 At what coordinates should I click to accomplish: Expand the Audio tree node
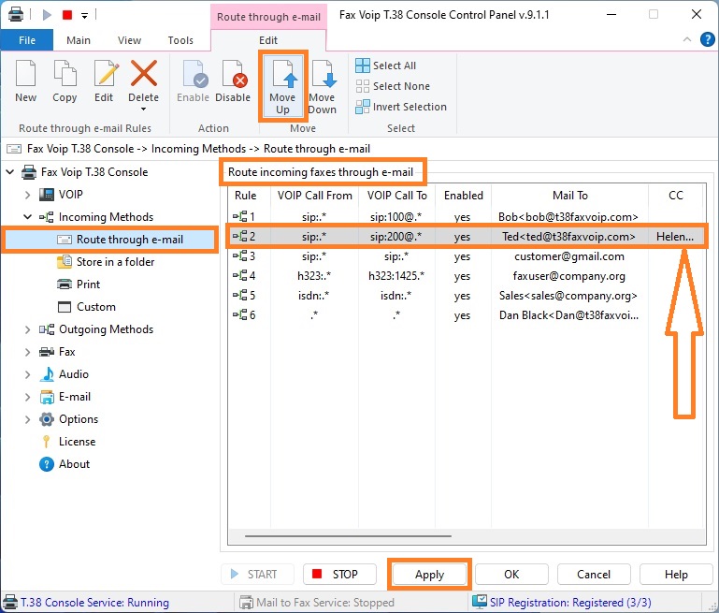pyautogui.click(x=27, y=374)
